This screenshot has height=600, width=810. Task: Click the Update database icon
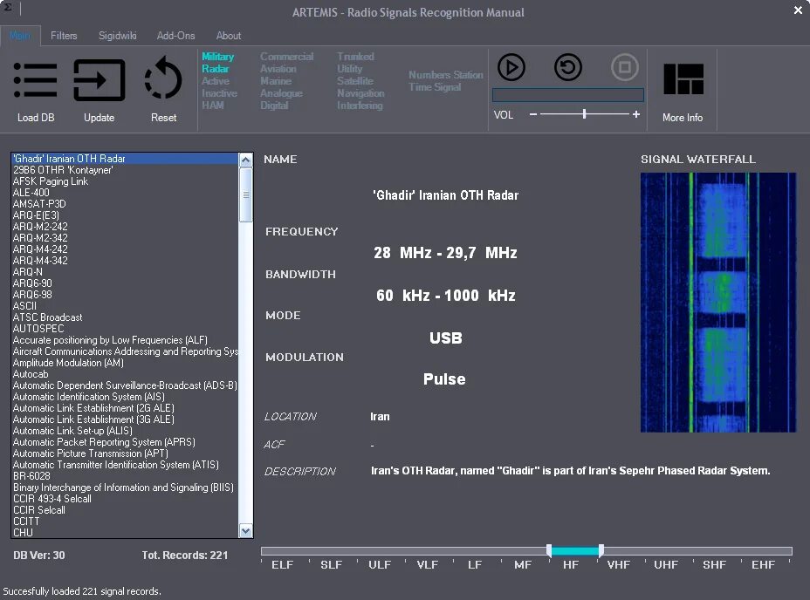tap(100, 80)
